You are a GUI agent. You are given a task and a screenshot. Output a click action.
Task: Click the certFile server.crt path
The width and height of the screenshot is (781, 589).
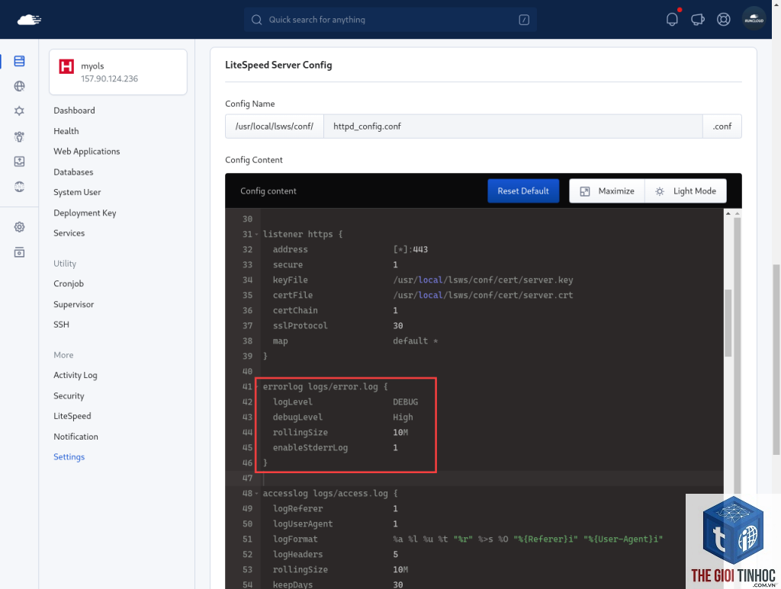pos(483,295)
